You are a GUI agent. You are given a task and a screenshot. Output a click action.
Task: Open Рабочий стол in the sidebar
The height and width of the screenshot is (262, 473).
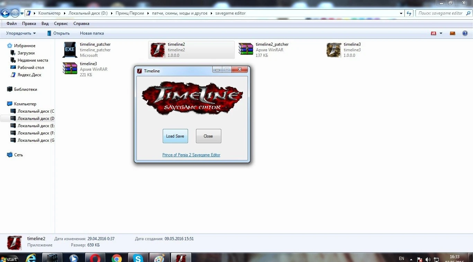coord(31,68)
